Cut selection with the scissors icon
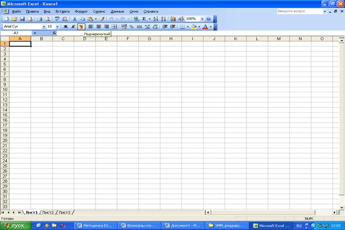This screenshot has height=230, width=345. click(74, 19)
